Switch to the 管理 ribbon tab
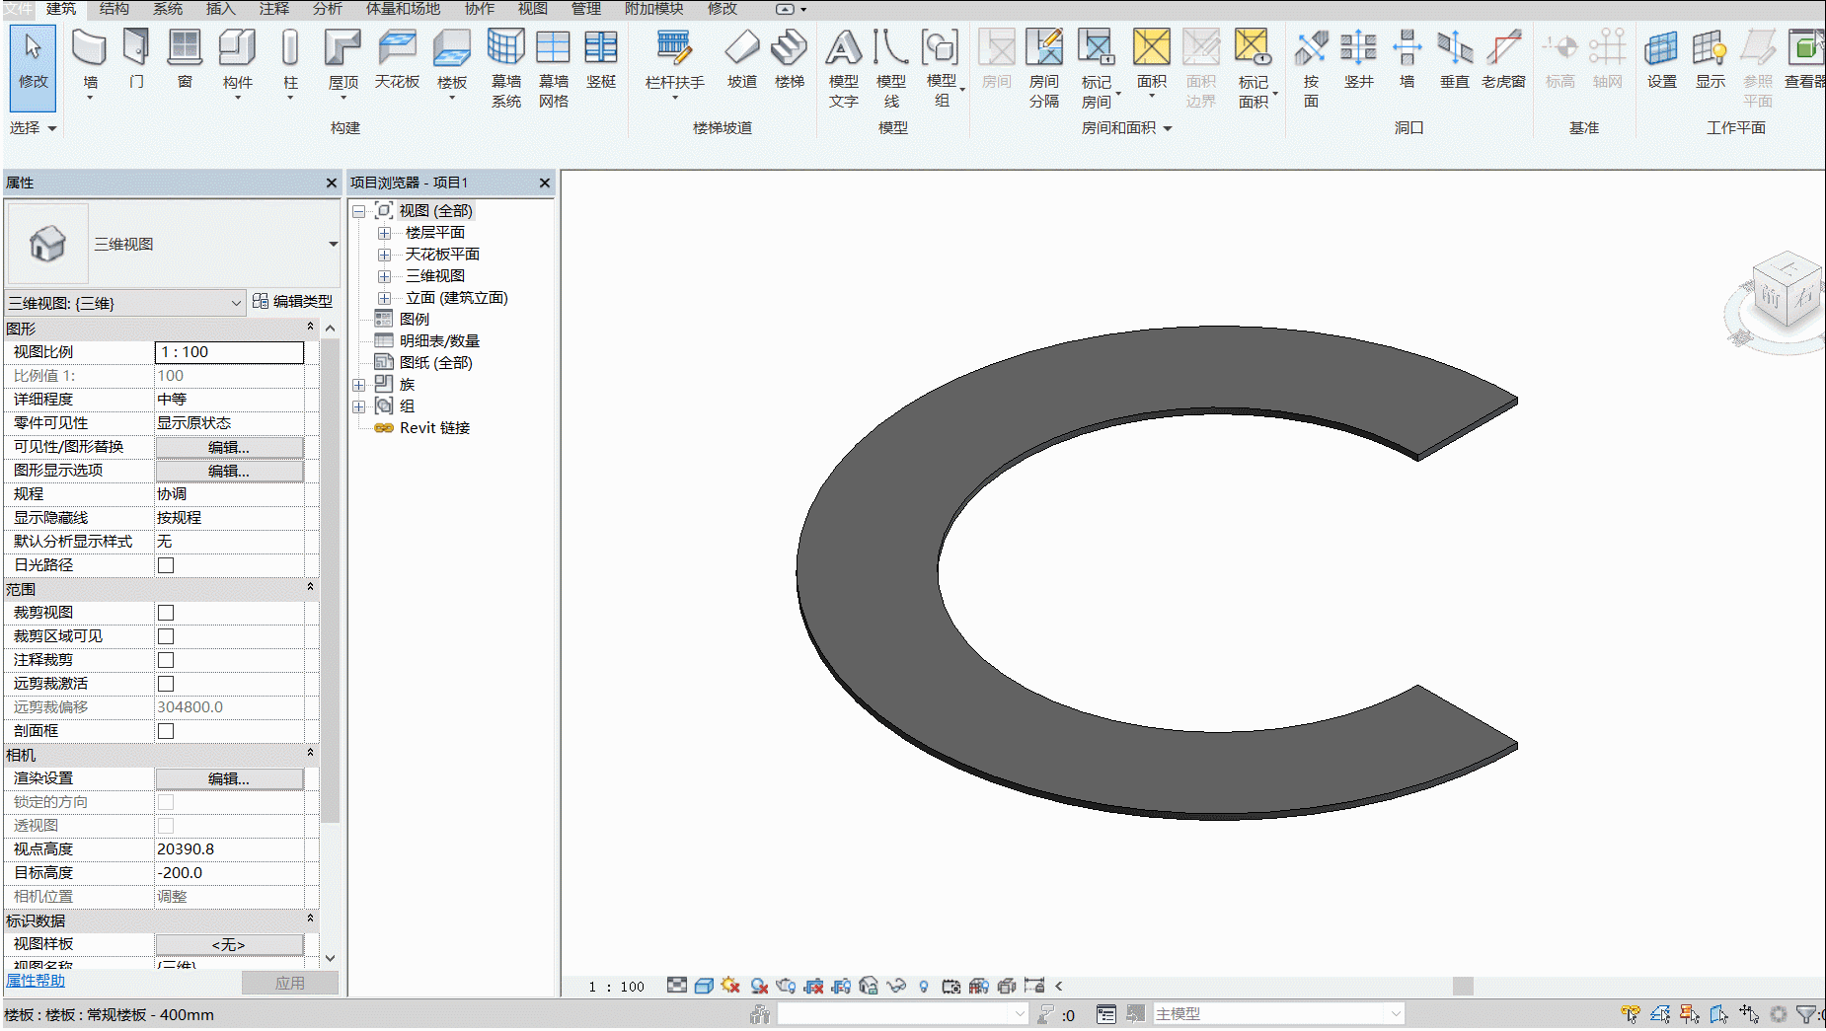The height and width of the screenshot is (1031, 1826). [586, 9]
